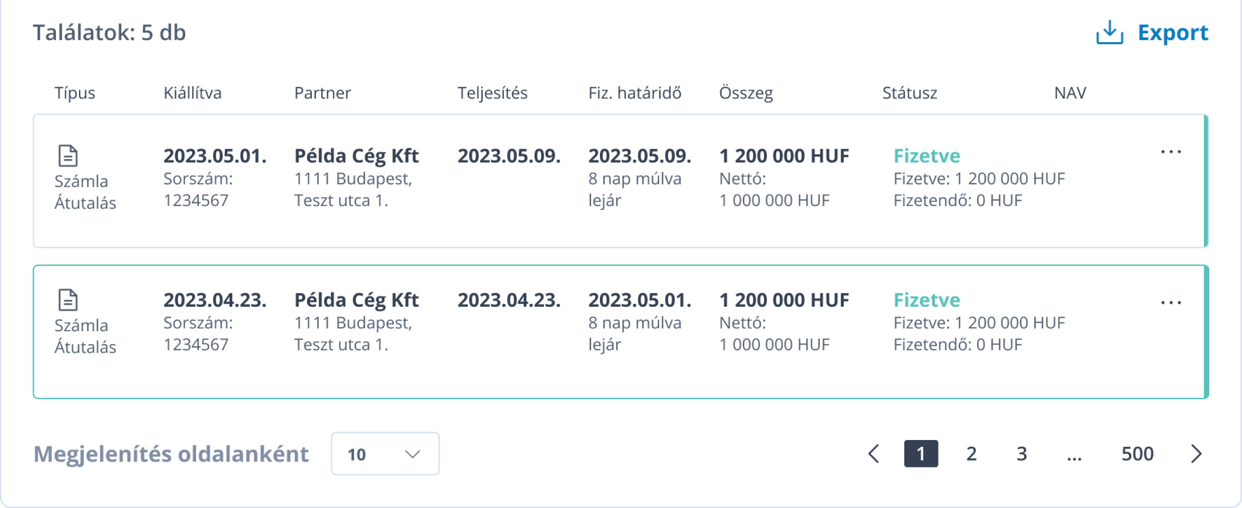Jump to page 2
The height and width of the screenshot is (508, 1242).
(971, 454)
